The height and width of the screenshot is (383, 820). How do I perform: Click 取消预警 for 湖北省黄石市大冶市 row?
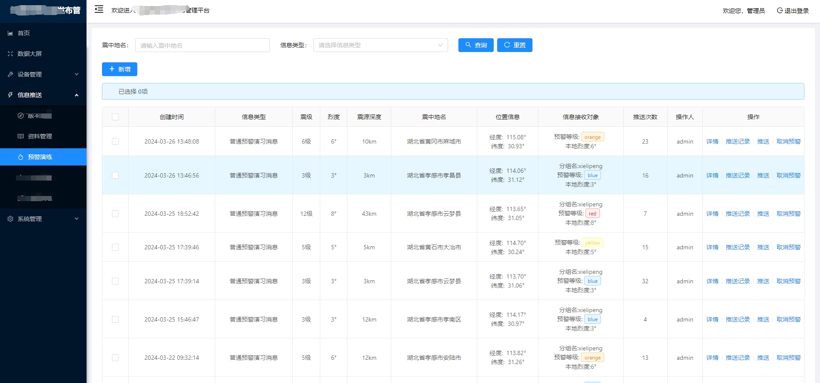point(789,247)
